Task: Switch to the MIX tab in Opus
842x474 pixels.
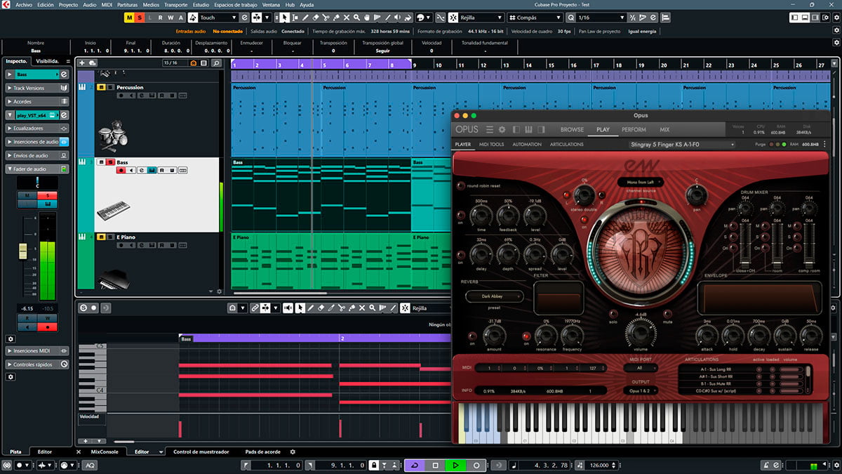Action: [x=664, y=129]
